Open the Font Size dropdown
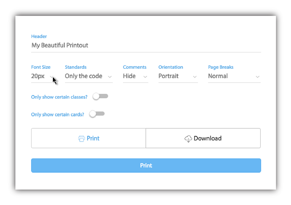Image resolution: width=291 pixels, height=205 pixels. [43, 76]
